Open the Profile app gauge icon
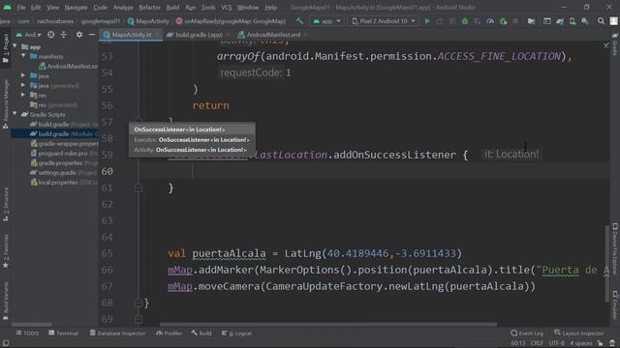This screenshot has height=348, width=620. [490, 21]
